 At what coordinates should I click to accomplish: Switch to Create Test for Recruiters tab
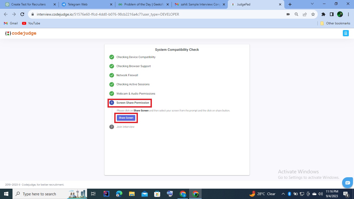click(x=30, y=4)
